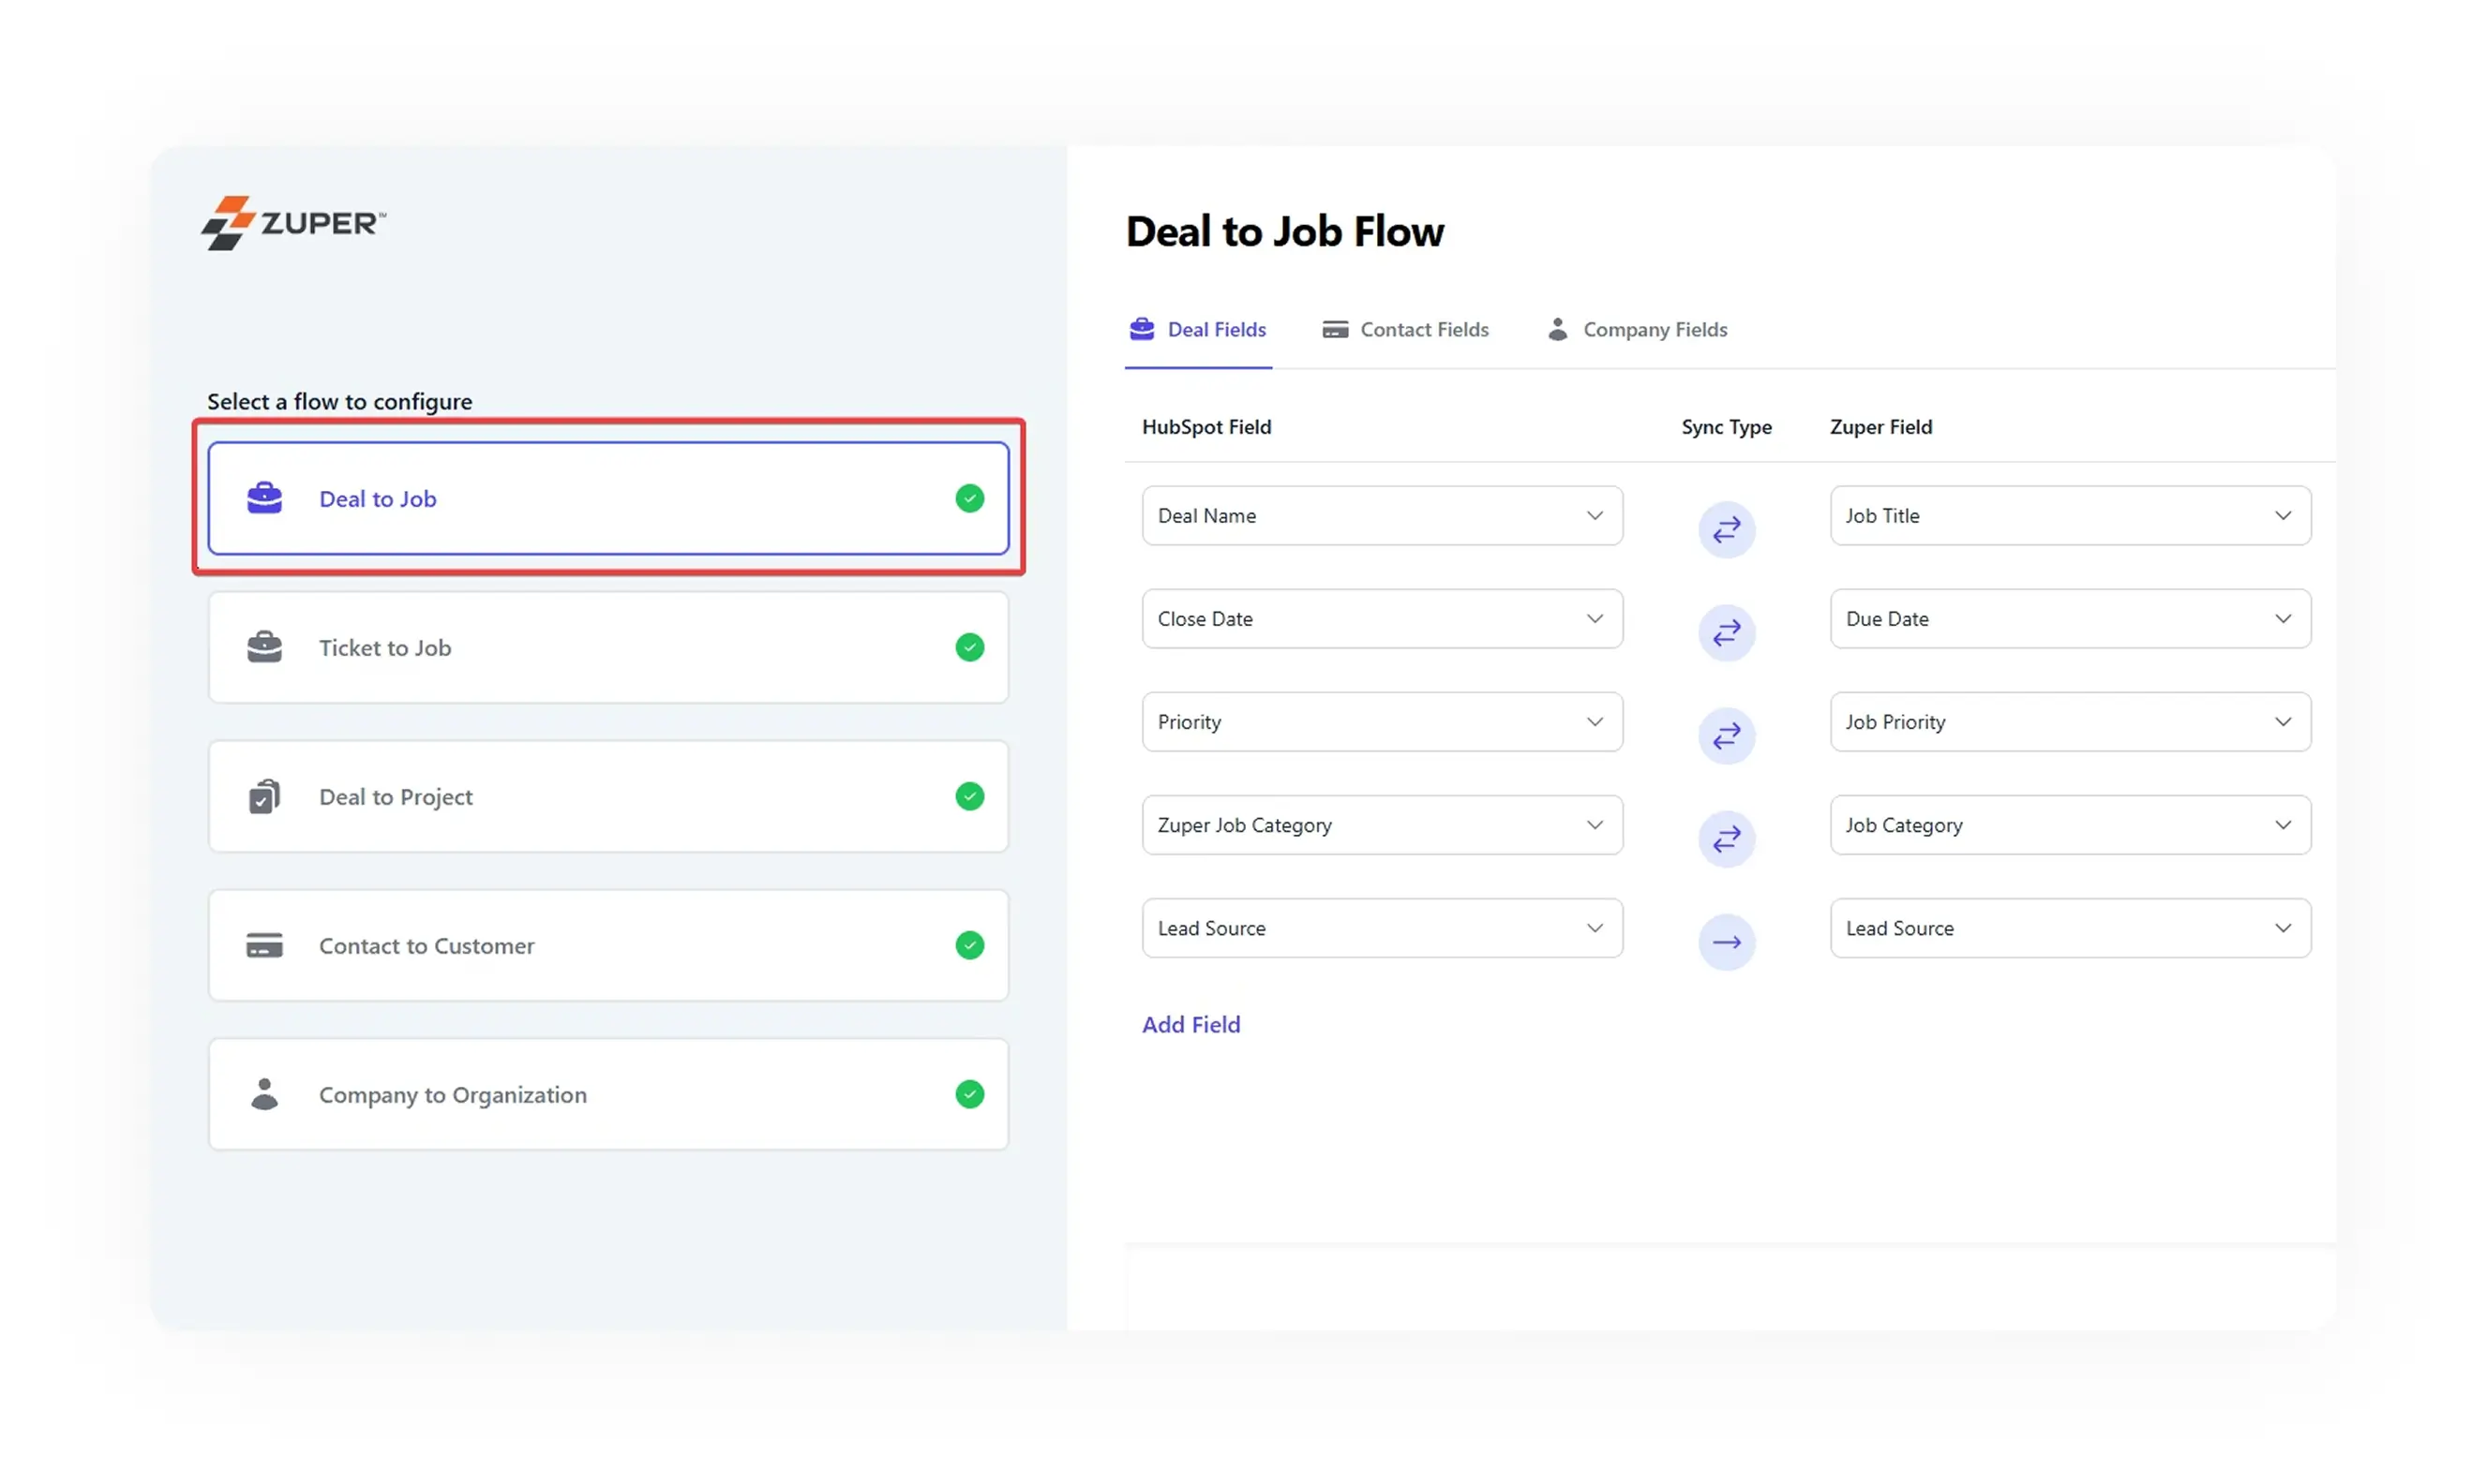Viewport: 2486px width, 1484px height.
Task: Open the Priority HubSpot field dropdown
Action: pos(1382,722)
